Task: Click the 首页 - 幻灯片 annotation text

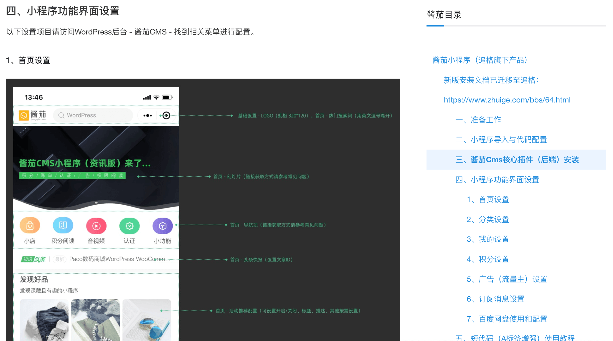Action: [x=261, y=177]
